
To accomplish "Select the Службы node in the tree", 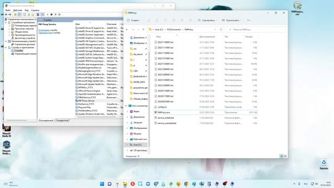I will pyautogui.click(x=19, y=51).
